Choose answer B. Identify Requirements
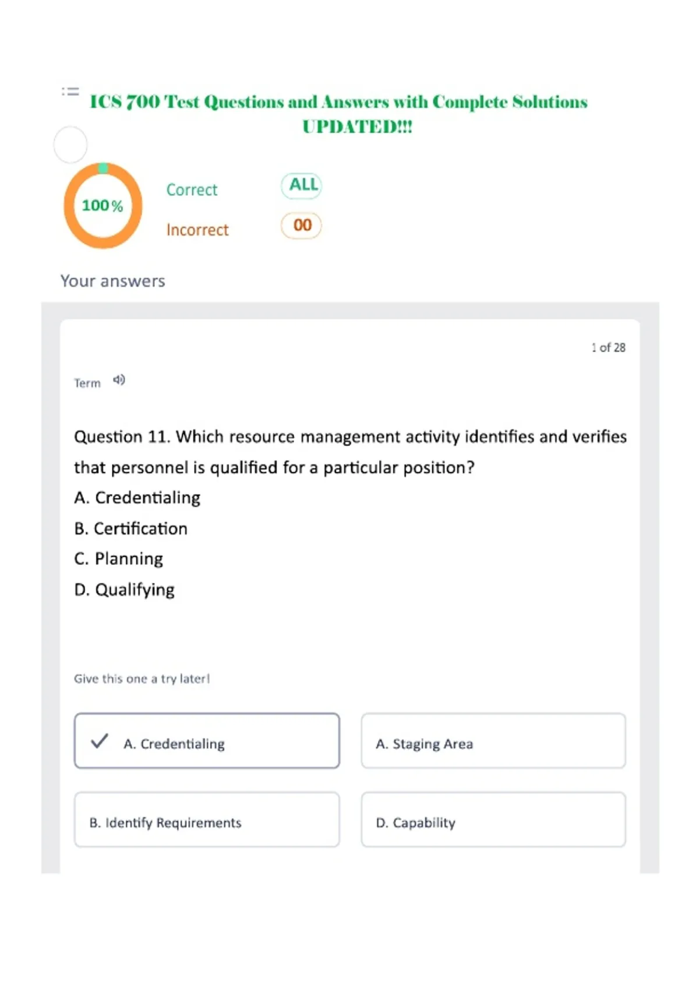The height and width of the screenshot is (991, 699). click(207, 820)
